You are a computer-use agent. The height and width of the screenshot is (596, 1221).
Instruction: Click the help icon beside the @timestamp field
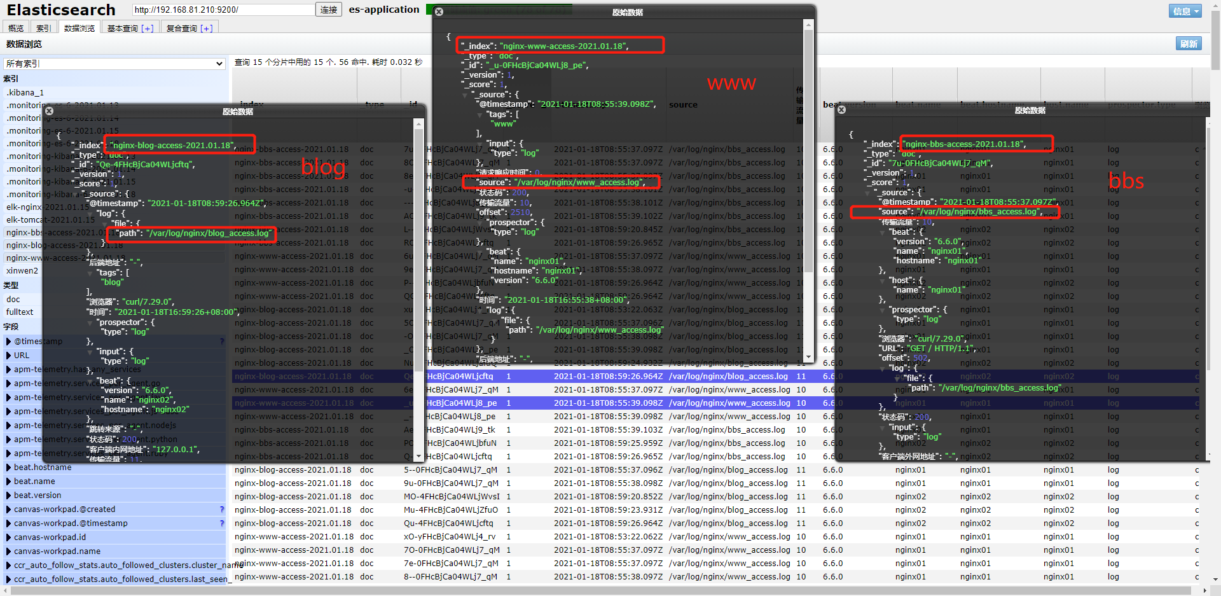222,342
